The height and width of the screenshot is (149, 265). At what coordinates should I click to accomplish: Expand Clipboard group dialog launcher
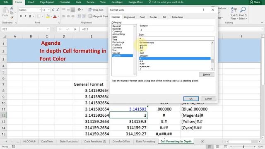click(16, 23)
